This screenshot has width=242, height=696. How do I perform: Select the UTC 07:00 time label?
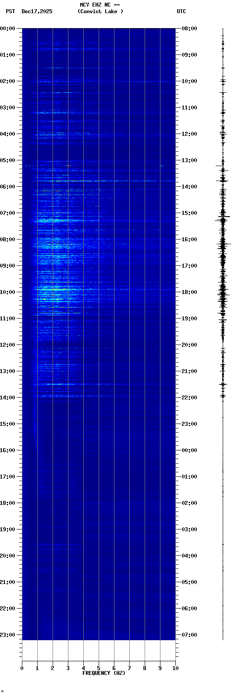click(x=189, y=635)
